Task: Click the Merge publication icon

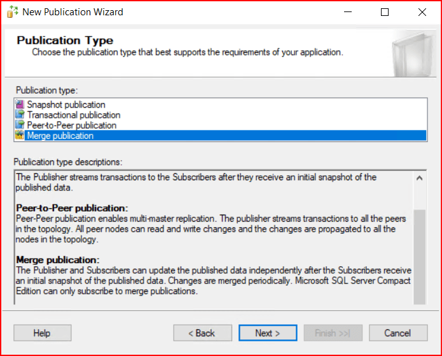Action: point(19,136)
